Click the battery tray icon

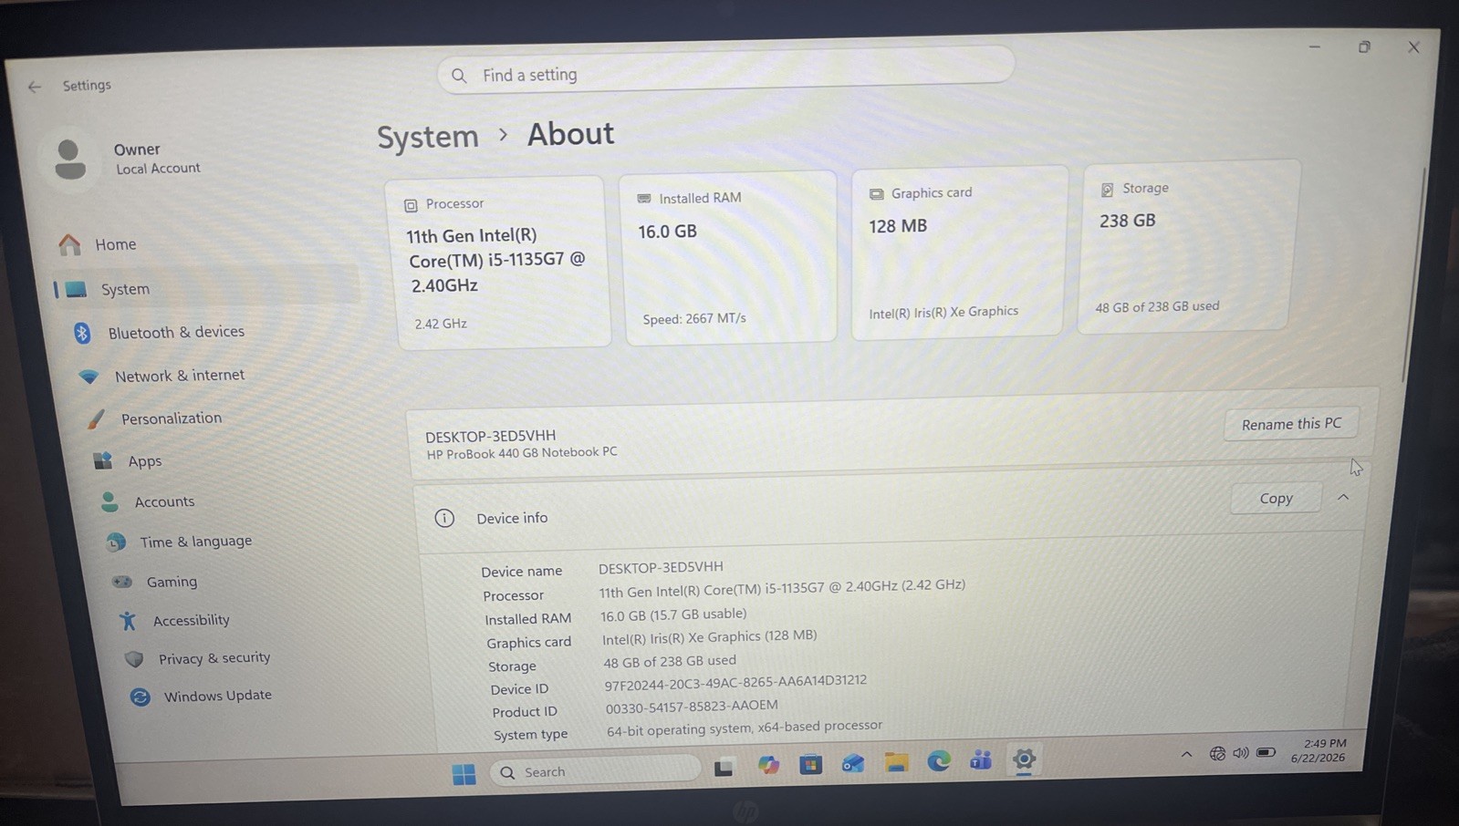[1266, 752]
